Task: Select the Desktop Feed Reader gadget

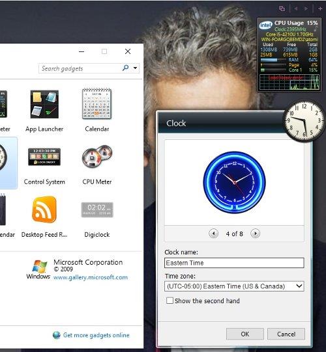Action: click(44, 210)
